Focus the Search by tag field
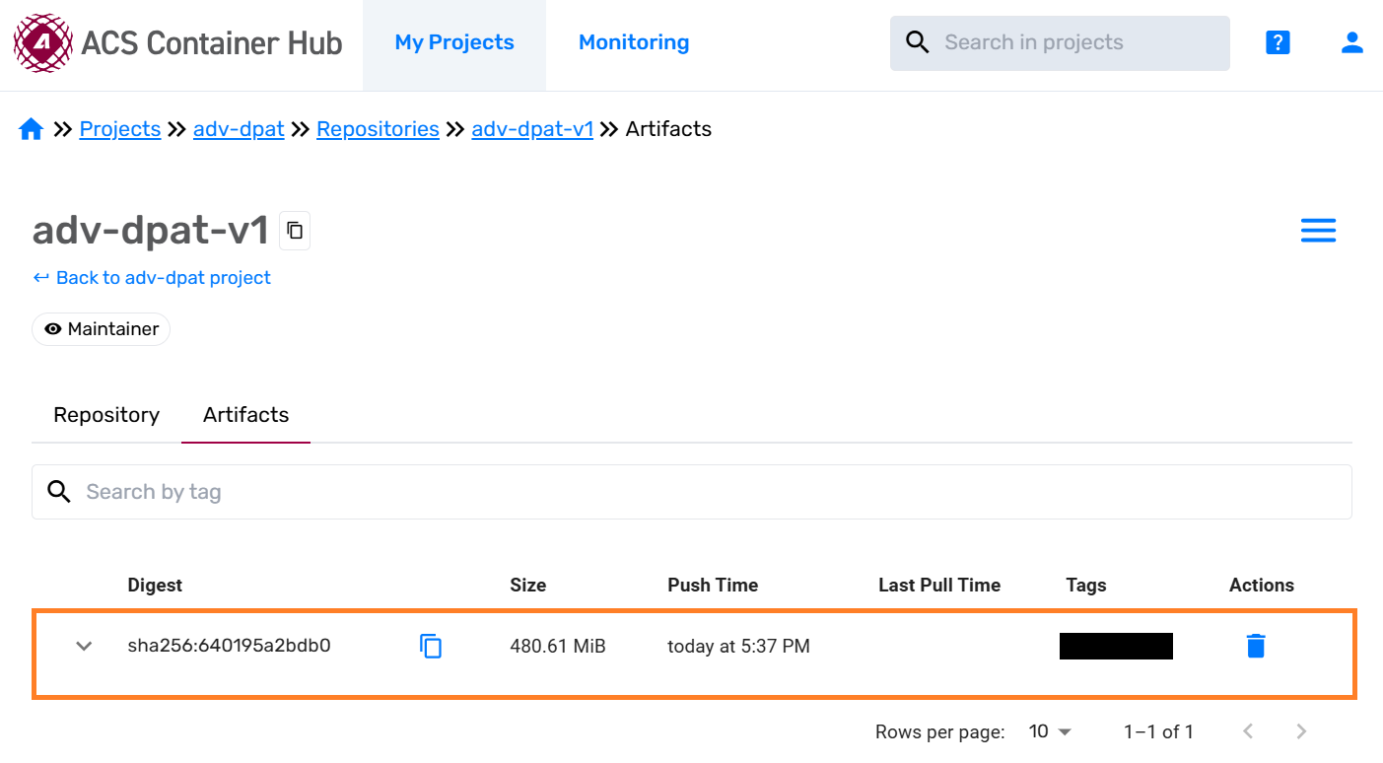Image resolution: width=1383 pixels, height=763 pixels. coord(690,492)
